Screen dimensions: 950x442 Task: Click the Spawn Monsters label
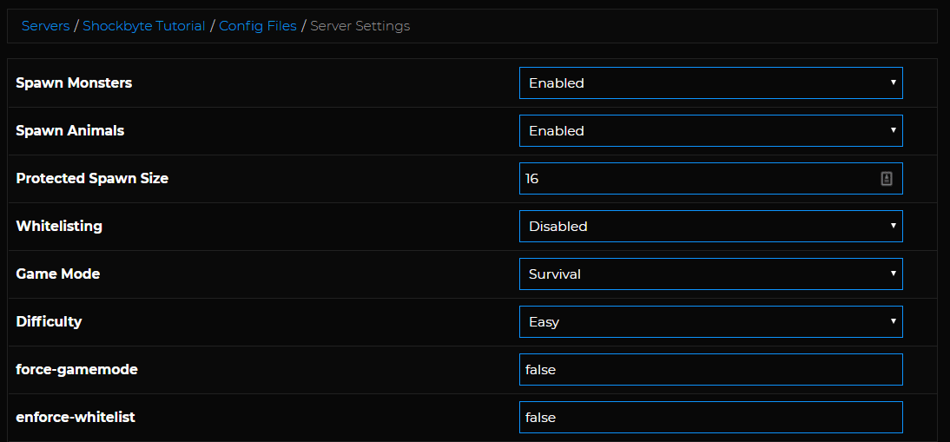74,83
